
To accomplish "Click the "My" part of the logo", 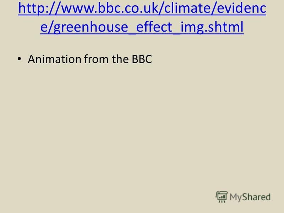I will [x=236, y=197].
